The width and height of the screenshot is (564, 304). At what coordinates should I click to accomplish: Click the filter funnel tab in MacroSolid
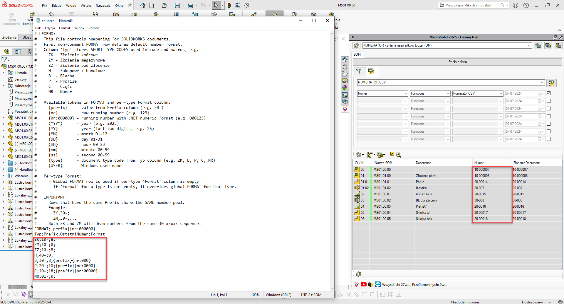coord(359,71)
